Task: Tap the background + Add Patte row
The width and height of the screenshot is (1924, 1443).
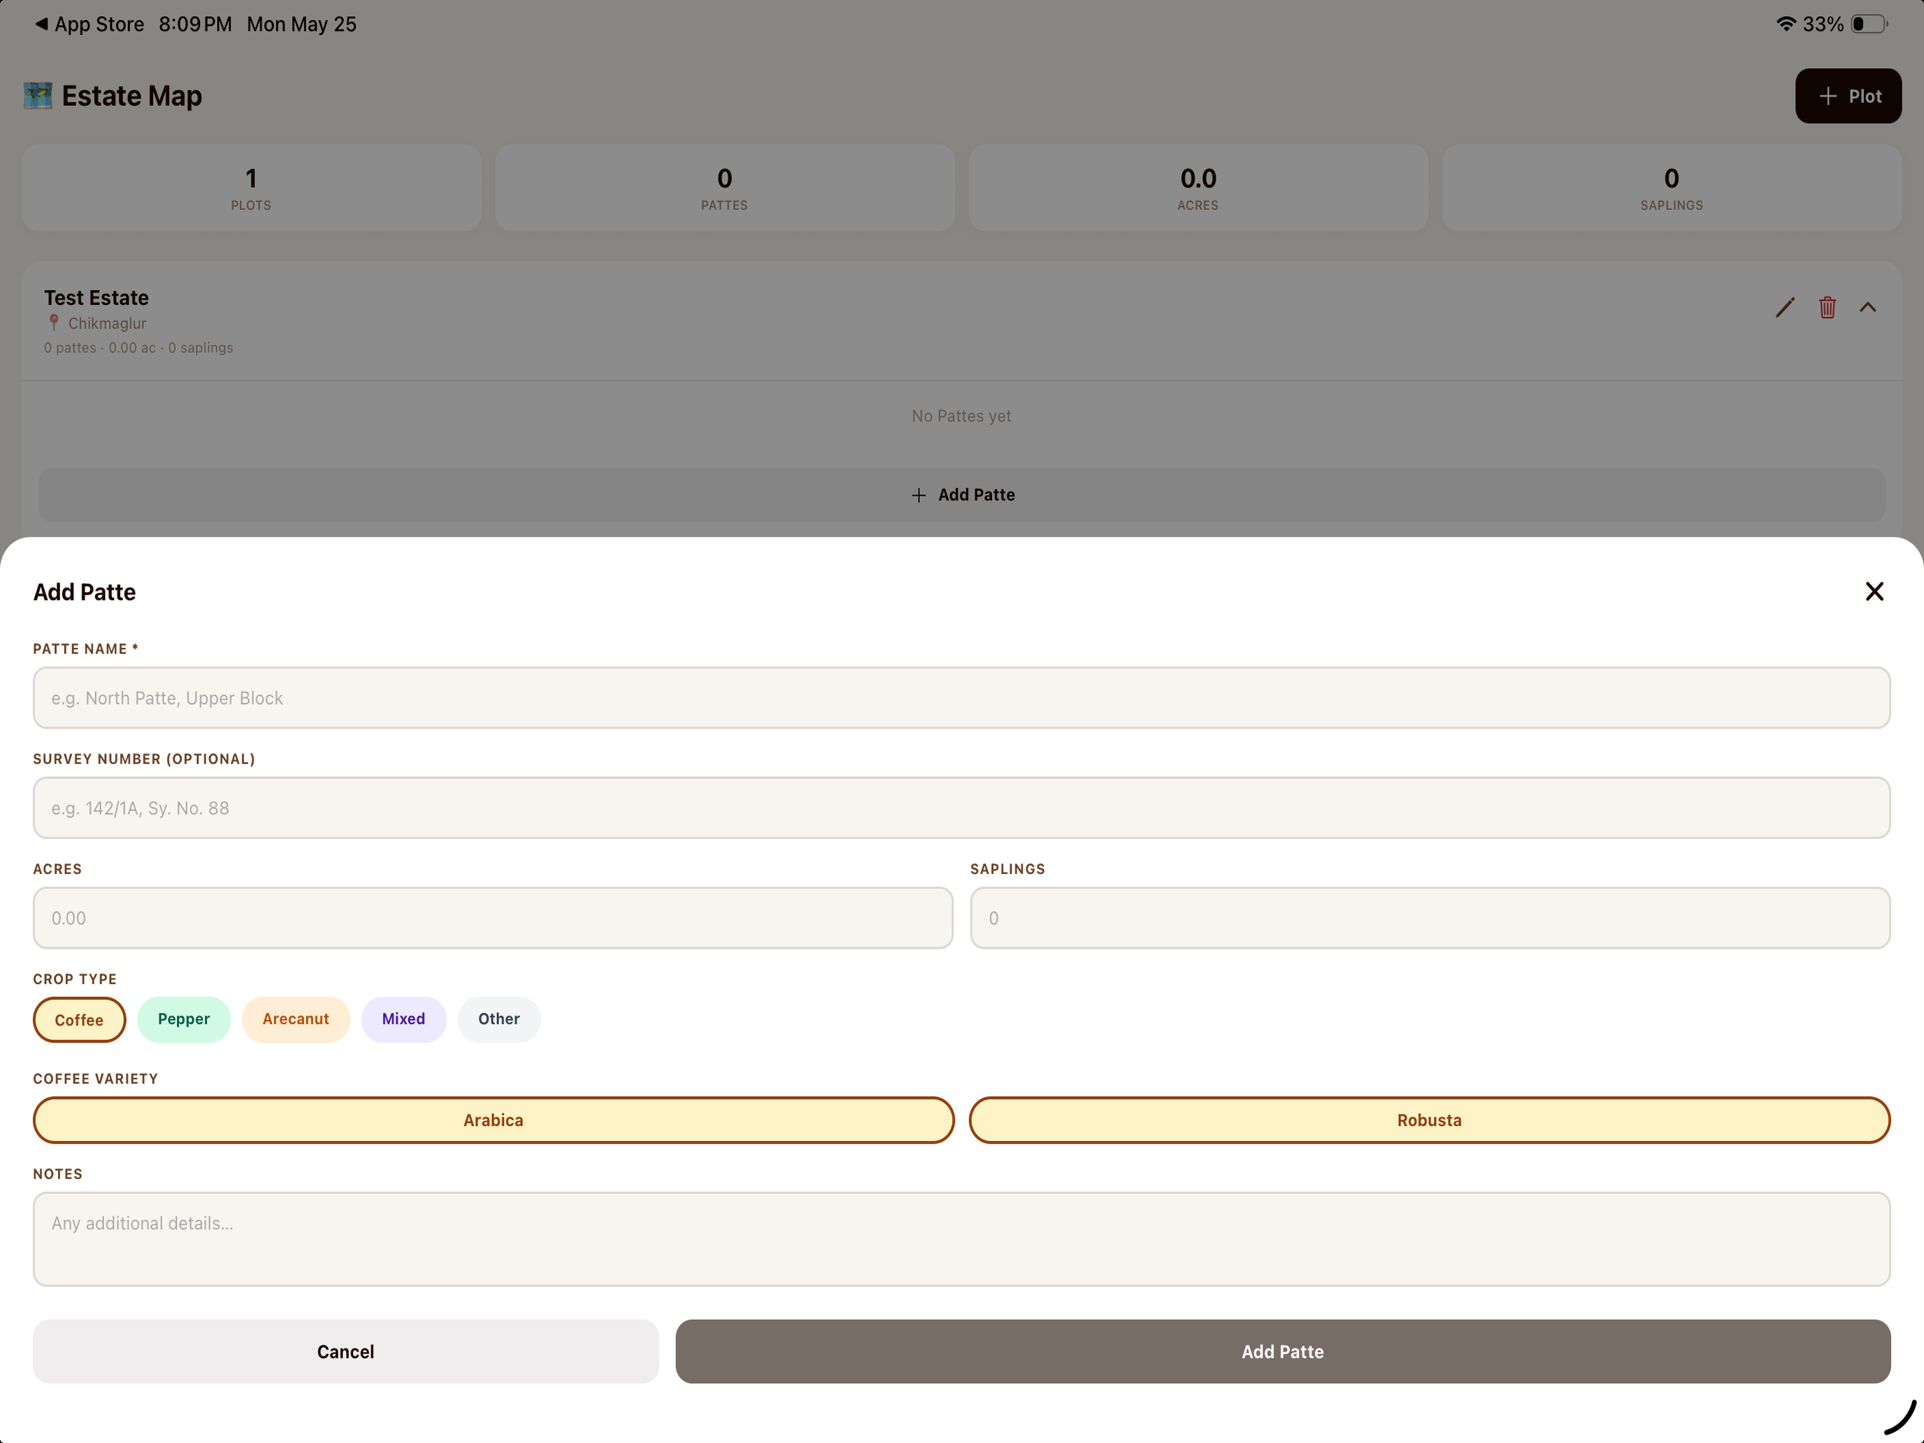Action: point(961,495)
